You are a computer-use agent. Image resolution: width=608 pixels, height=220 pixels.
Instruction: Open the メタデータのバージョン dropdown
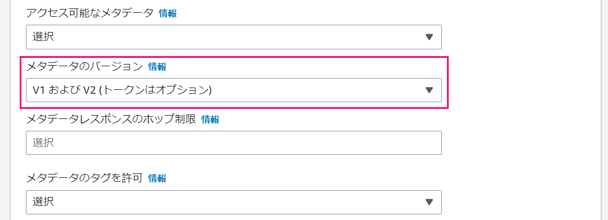(234, 90)
